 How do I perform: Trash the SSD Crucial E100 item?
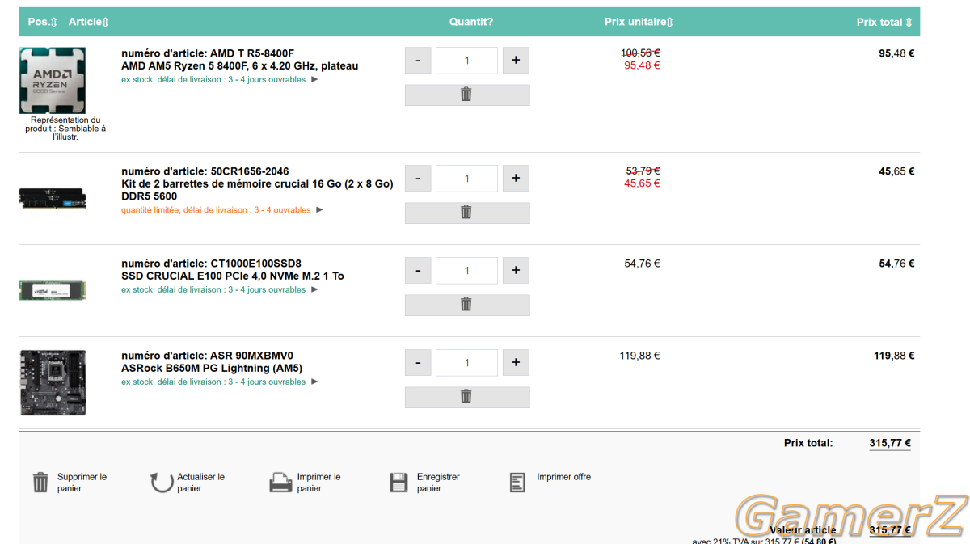coord(467,305)
